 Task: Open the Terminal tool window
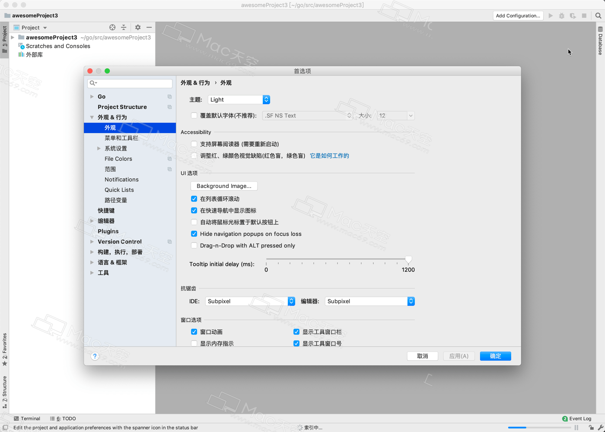point(27,419)
